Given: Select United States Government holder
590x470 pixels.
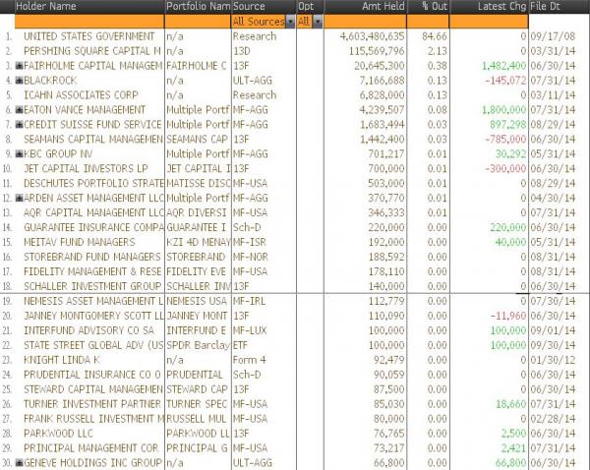Looking at the screenshot, I should point(89,36).
